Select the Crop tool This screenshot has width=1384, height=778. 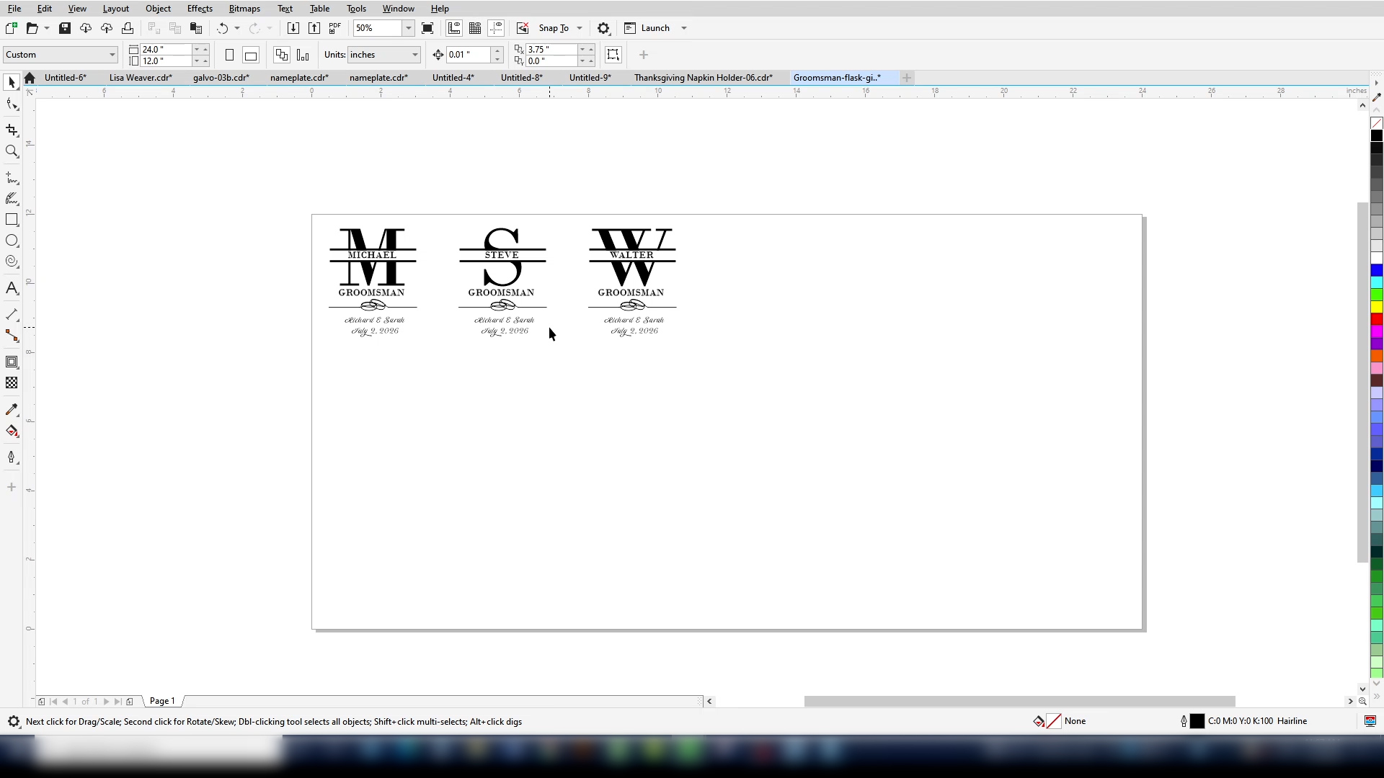click(12, 130)
